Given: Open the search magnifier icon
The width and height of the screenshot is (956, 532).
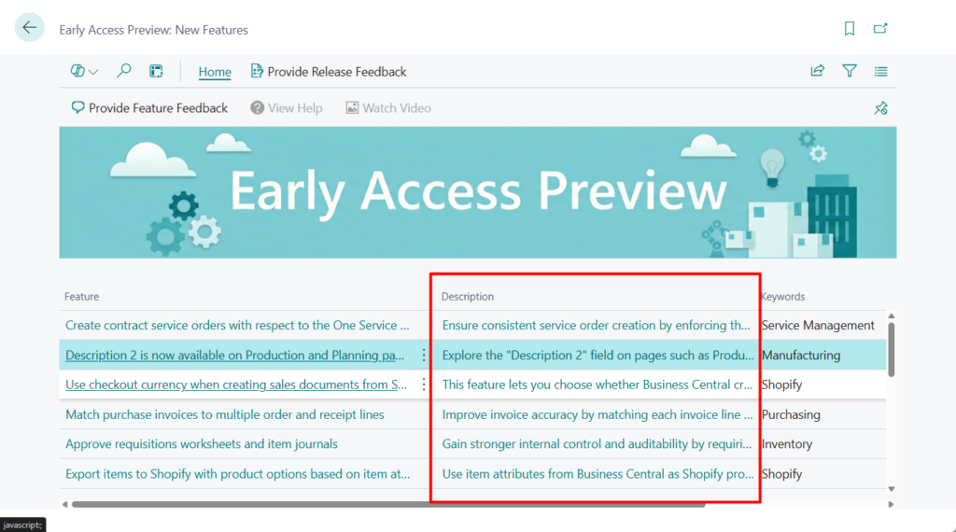Looking at the screenshot, I should click(x=123, y=71).
